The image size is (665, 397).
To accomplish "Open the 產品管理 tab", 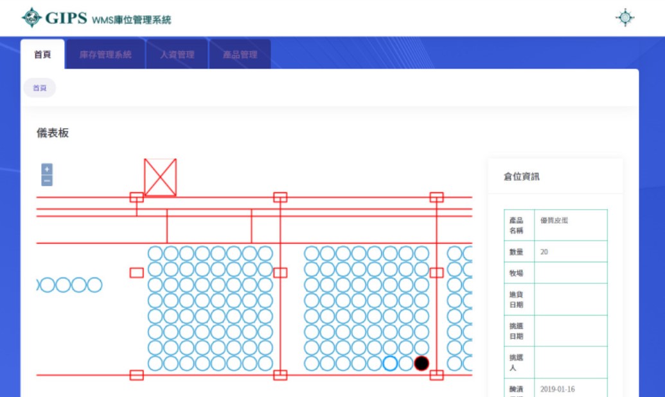I will pyautogui.click(x=240, y=55).
